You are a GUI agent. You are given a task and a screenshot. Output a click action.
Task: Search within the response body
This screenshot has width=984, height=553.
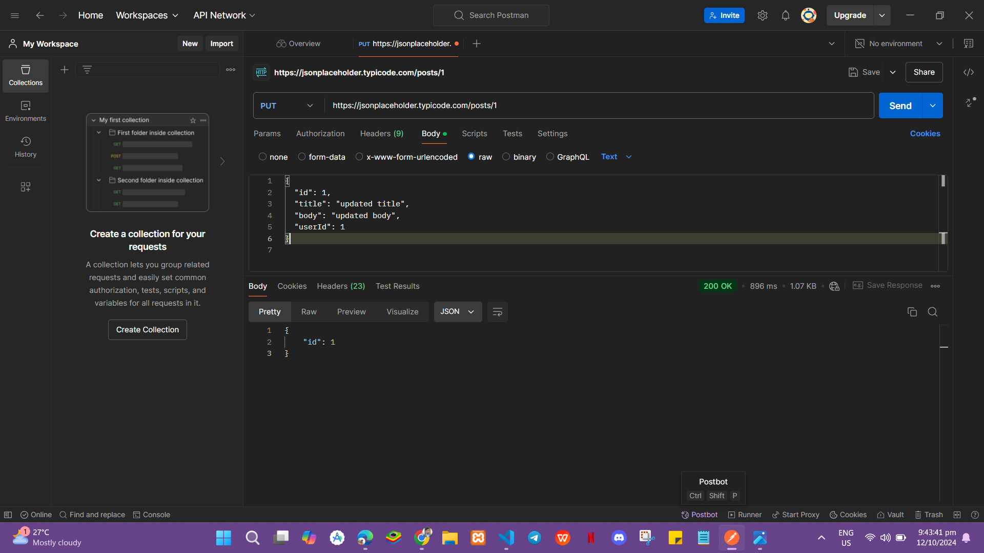[932, 312]
